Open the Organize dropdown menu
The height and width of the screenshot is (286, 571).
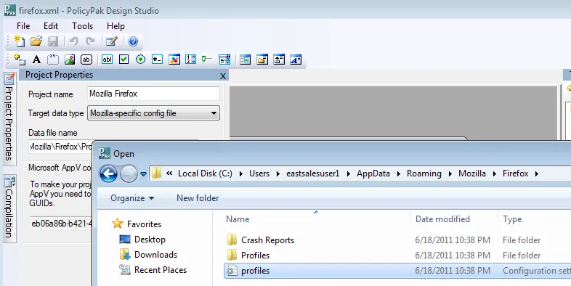click(x=132, y=198)
